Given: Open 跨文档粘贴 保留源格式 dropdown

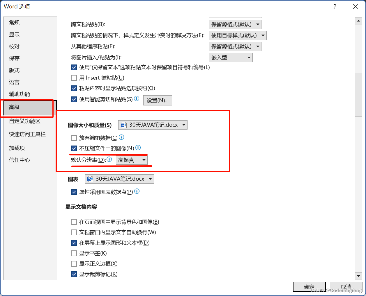Looking at the screenshot, I should tap(235, 24).
